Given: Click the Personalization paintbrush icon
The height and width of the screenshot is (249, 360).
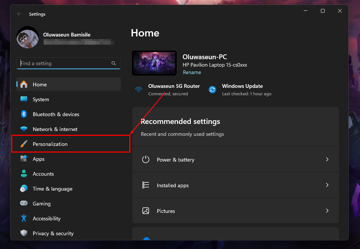Looking at the screenshot, I should [24, 144].
